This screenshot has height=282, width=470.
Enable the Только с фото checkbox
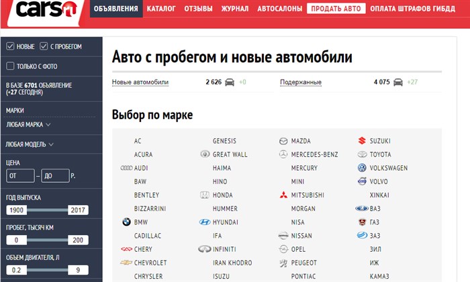pyautogui.click(x=10, y=66)
